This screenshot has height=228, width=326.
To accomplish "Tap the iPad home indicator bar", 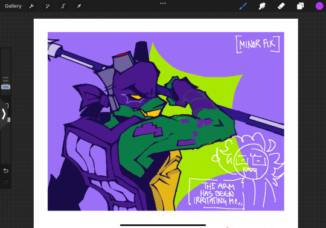I will (x=163, y=225).
